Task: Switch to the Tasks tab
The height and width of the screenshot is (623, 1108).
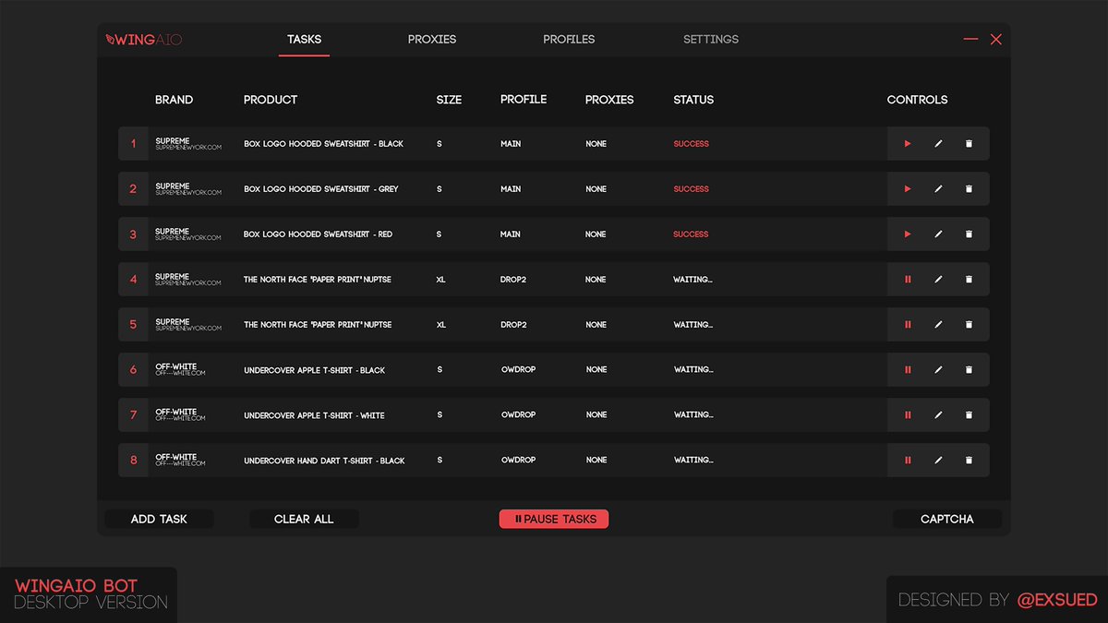Action: click(x=304, y=40)
